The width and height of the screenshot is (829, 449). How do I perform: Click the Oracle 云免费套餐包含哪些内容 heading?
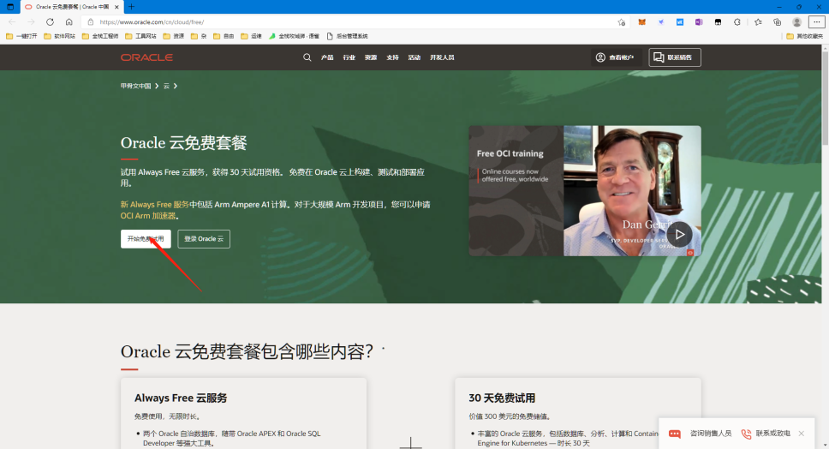tap(247, 351)
